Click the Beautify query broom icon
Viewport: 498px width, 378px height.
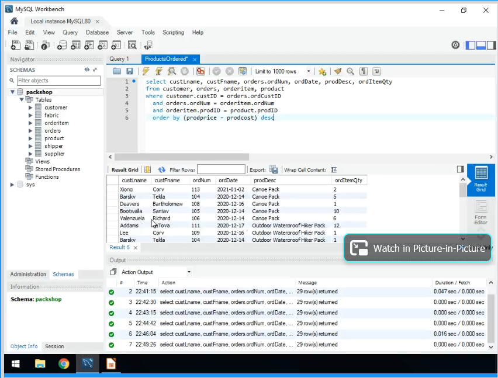(337, 71)
